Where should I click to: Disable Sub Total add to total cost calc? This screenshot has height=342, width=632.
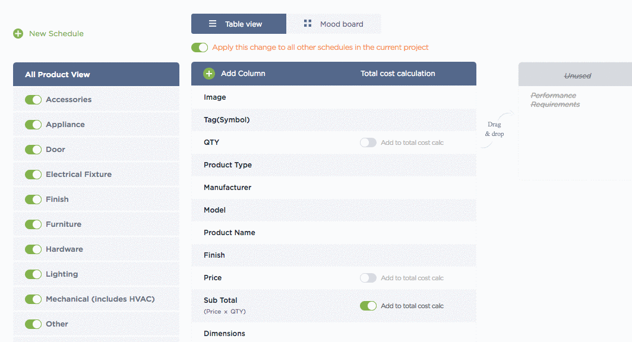pos(368,306)
